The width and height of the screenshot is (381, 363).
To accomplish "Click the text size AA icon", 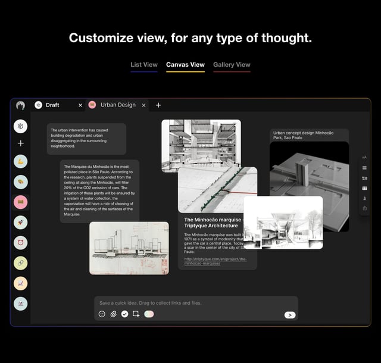I will point(364,158).
